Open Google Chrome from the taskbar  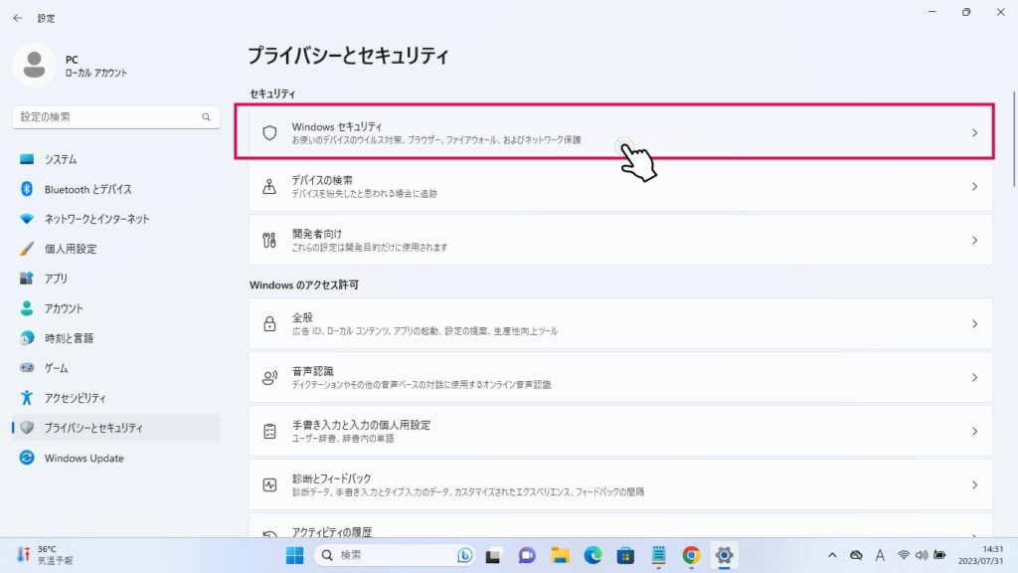pos(691,554)
